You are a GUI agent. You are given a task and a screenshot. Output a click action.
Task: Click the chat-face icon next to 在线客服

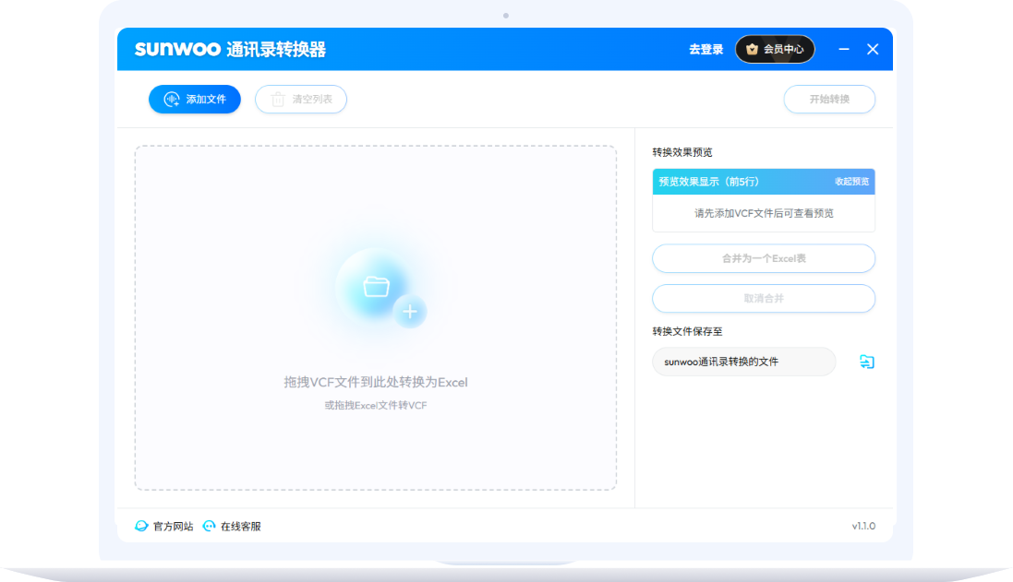[x=209, y=526]
